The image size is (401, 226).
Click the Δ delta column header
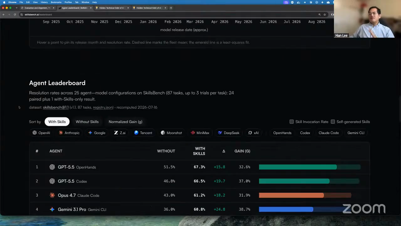click(x=224, y=151)
